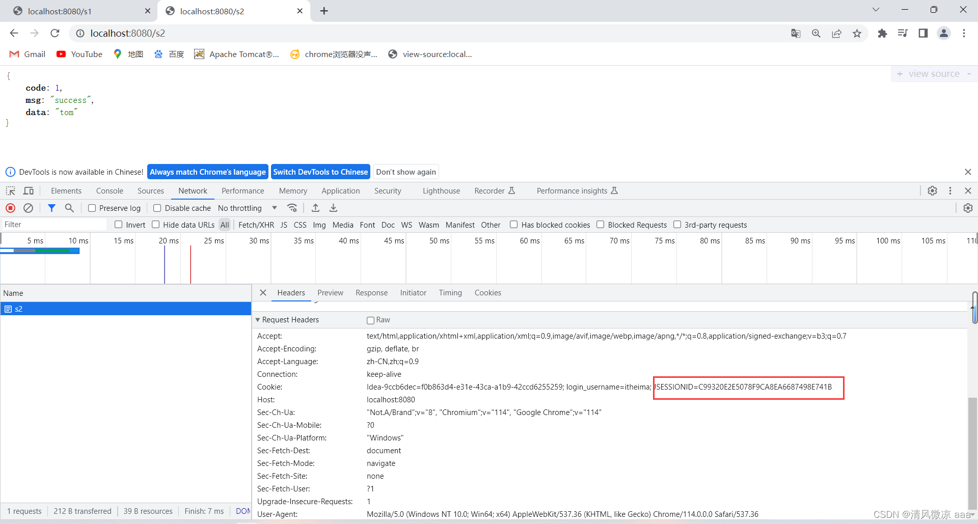Import HAR file upload icon
Viewport: 978px width, 524px height.
(316, 208)
